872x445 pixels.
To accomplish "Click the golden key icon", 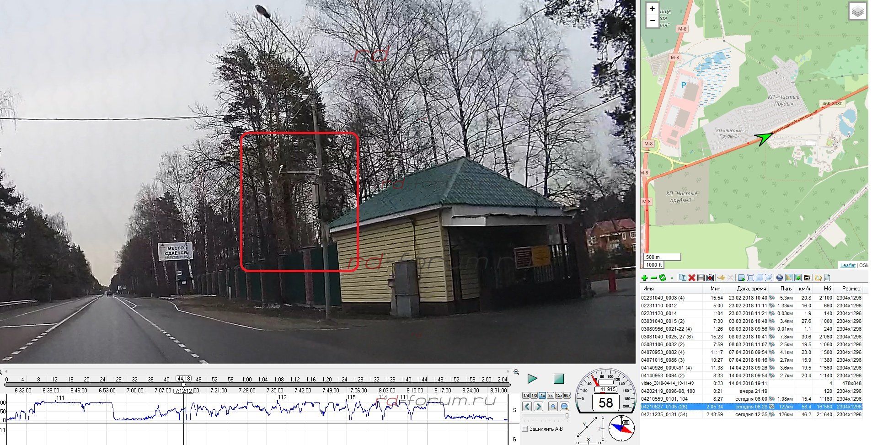I will tap(721, 278).
